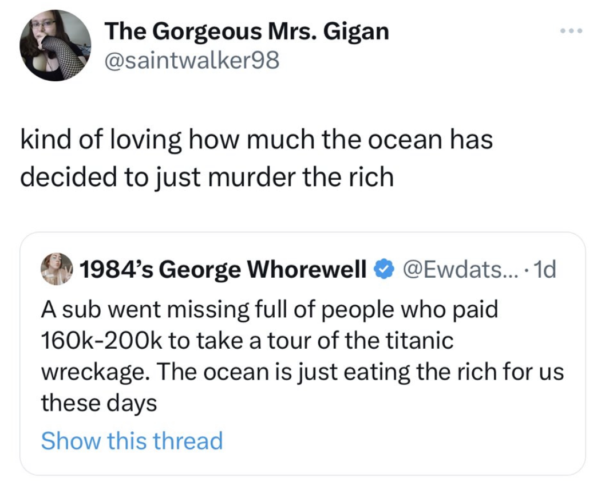This screenshot has width=605, height=481.
Task: Open the three-dot more options menu
Action: 572,31
